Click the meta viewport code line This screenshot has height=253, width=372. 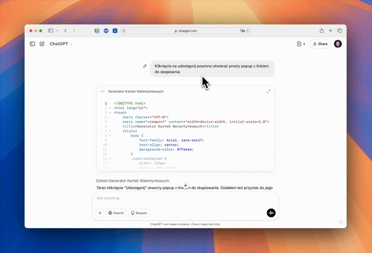click(196, 122)
